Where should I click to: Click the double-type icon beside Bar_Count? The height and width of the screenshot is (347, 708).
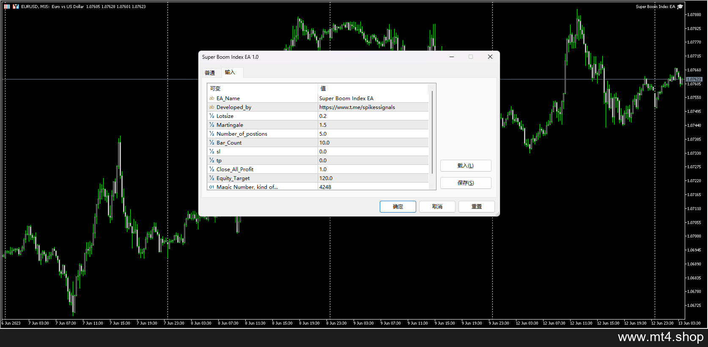(211, 143)
